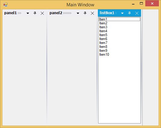Click the panel2 title caption
The height and width of the screenshot is (128, 161).
coord(56,13)
